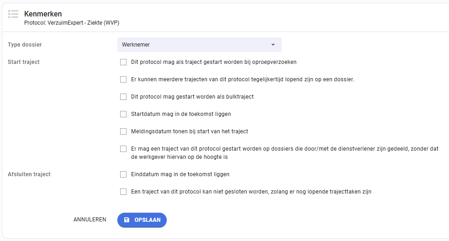Viewport: 449px width, 241px height.
Task: Click the bulktraject option label text
Action: click(x=192, y=97)
